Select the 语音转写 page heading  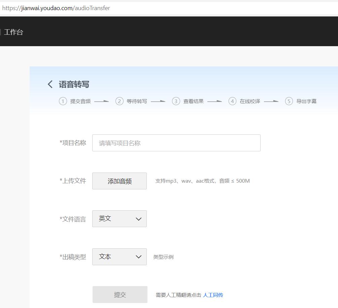pos(74,84)
